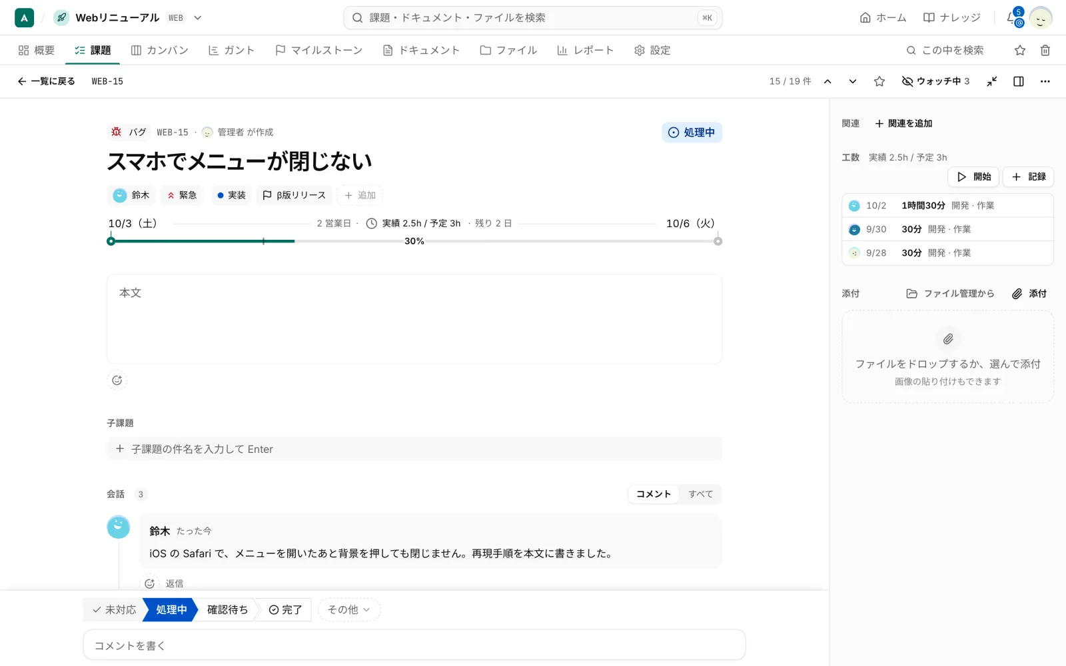Add reaction to 鈴木's comment
The image size is (1066, 666).
tap(150, 583)
